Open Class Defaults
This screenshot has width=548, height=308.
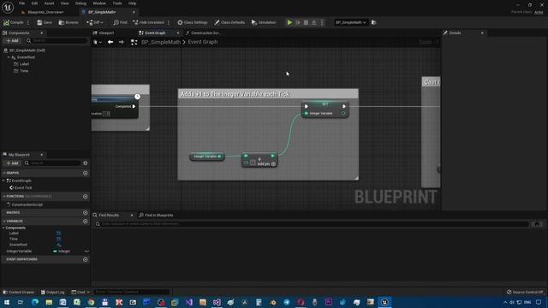[x=229, y=22]
